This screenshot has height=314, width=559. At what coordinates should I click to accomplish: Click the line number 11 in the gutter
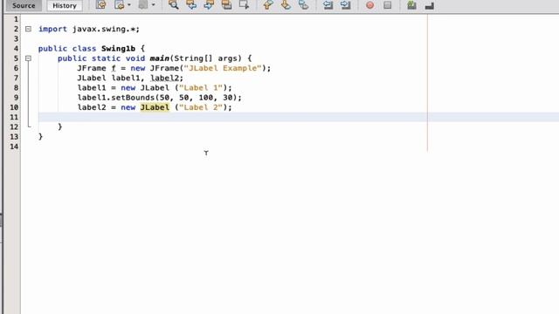tap(14, 117)
